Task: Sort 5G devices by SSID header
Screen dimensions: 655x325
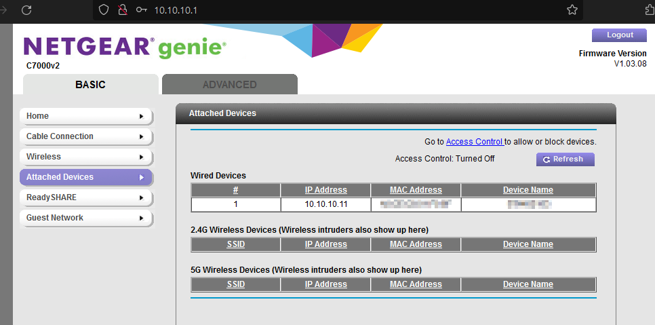Action: click(235, 284)
